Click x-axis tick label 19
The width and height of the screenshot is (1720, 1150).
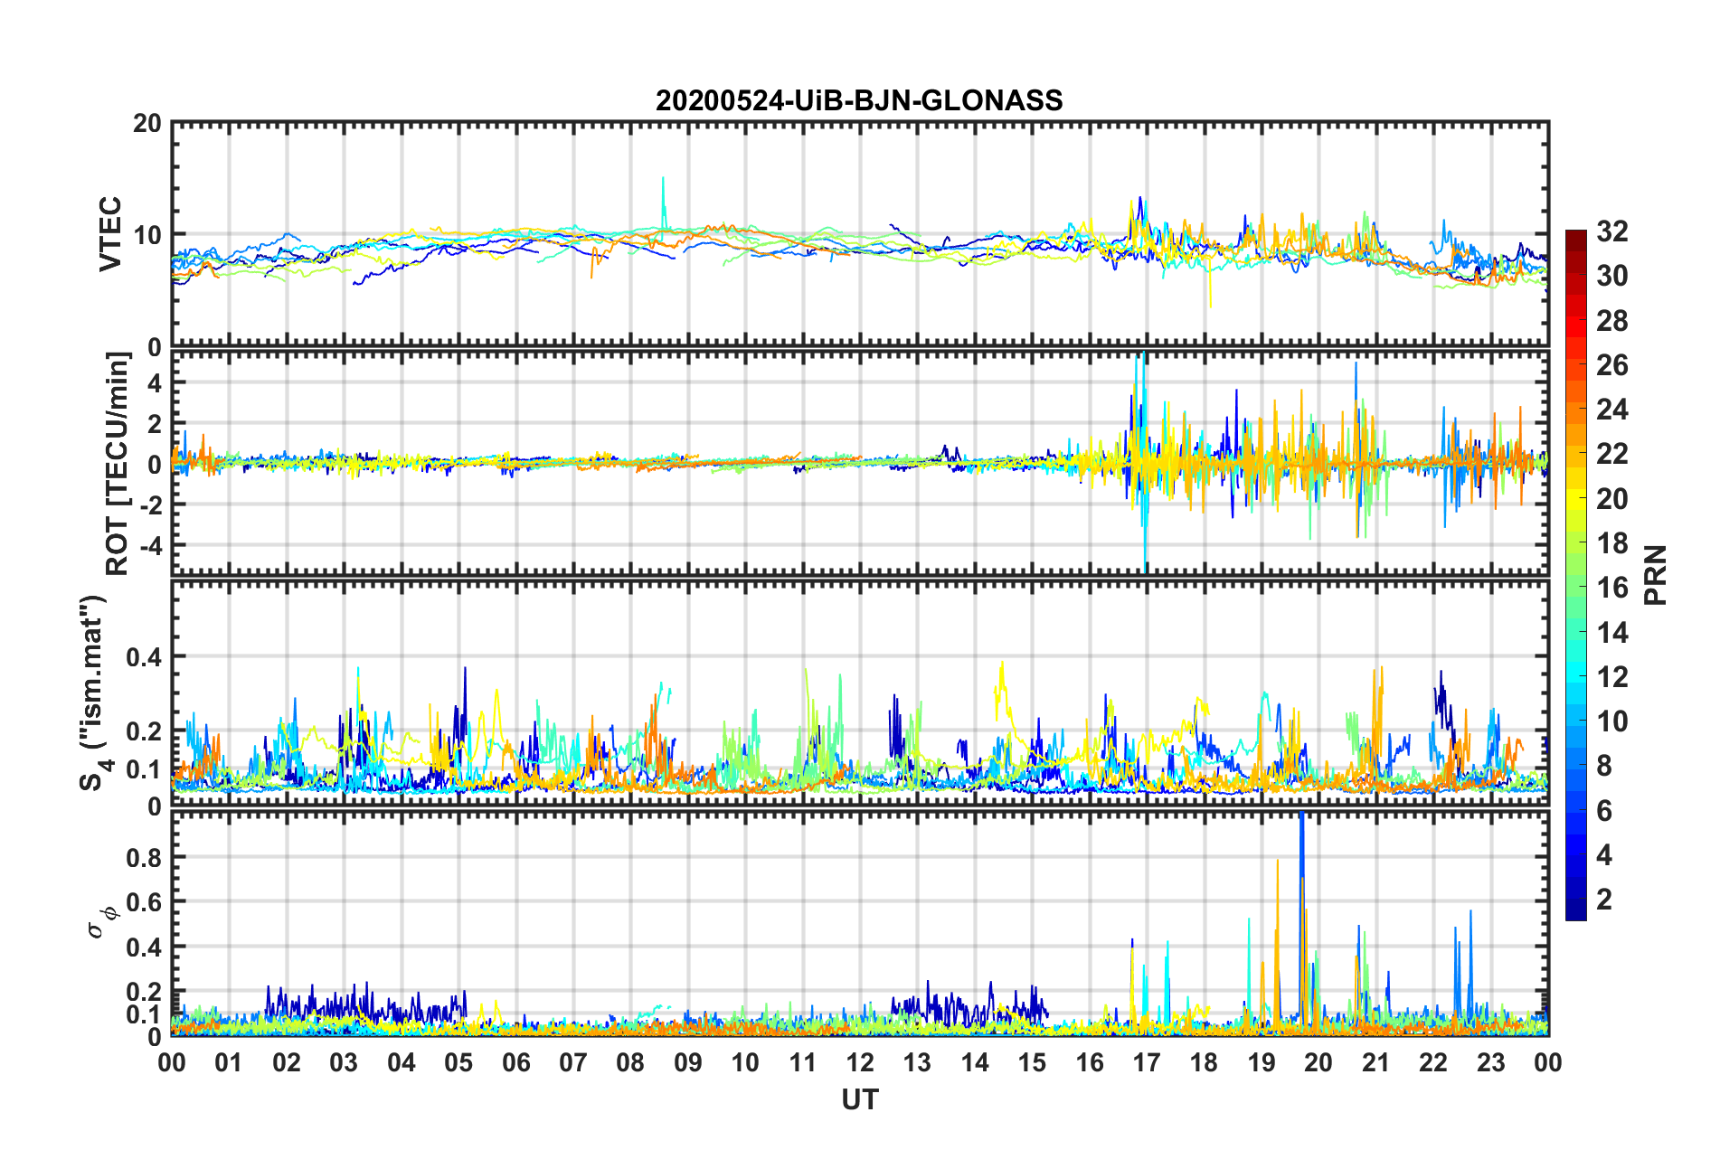1262,1063
